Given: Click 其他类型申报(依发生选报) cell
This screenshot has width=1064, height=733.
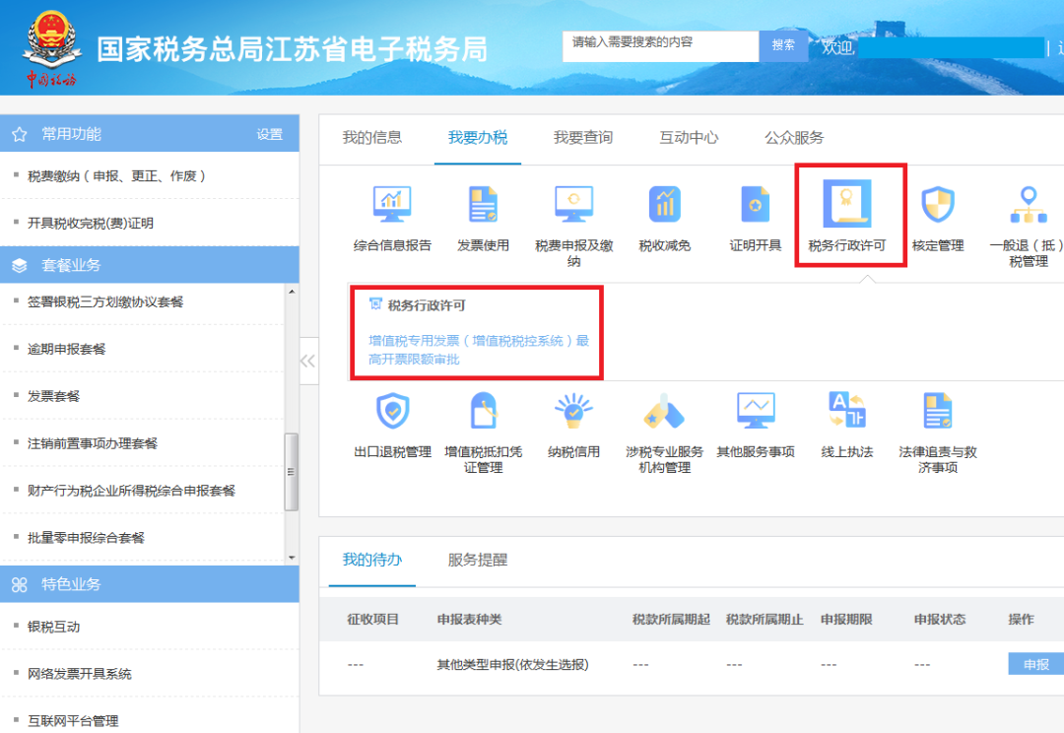Looking at the screenshot, I should coord(512,664).
